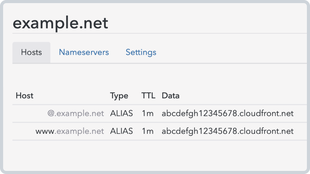
Task: Click the 1m TTL of www.example.net
Action: (148, 131)
